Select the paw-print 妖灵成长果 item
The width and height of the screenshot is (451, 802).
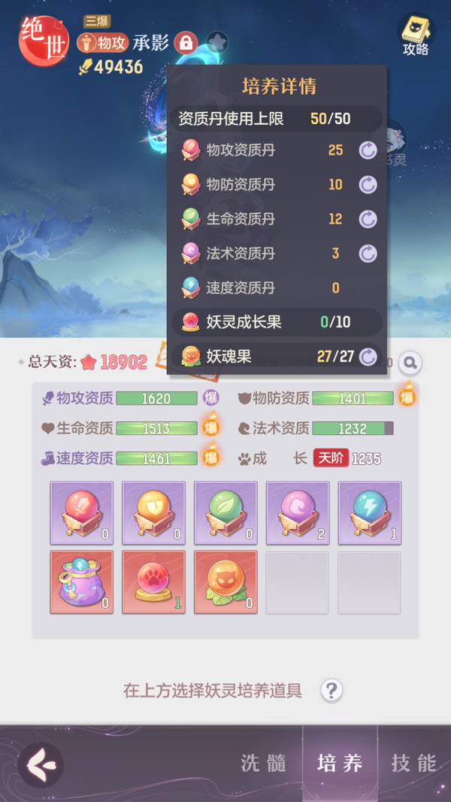pyautogui.click(x=154, y=582)
